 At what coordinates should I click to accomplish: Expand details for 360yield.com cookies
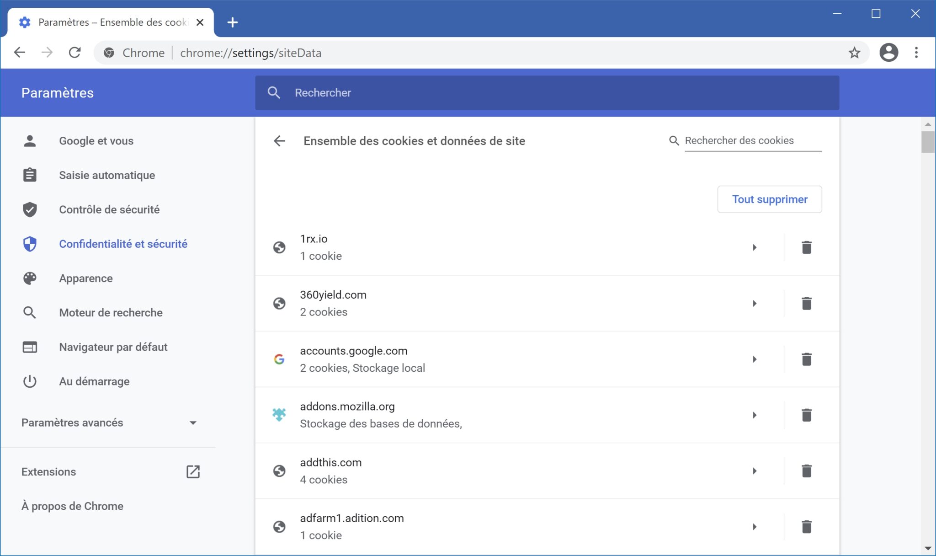pos(755,303)
